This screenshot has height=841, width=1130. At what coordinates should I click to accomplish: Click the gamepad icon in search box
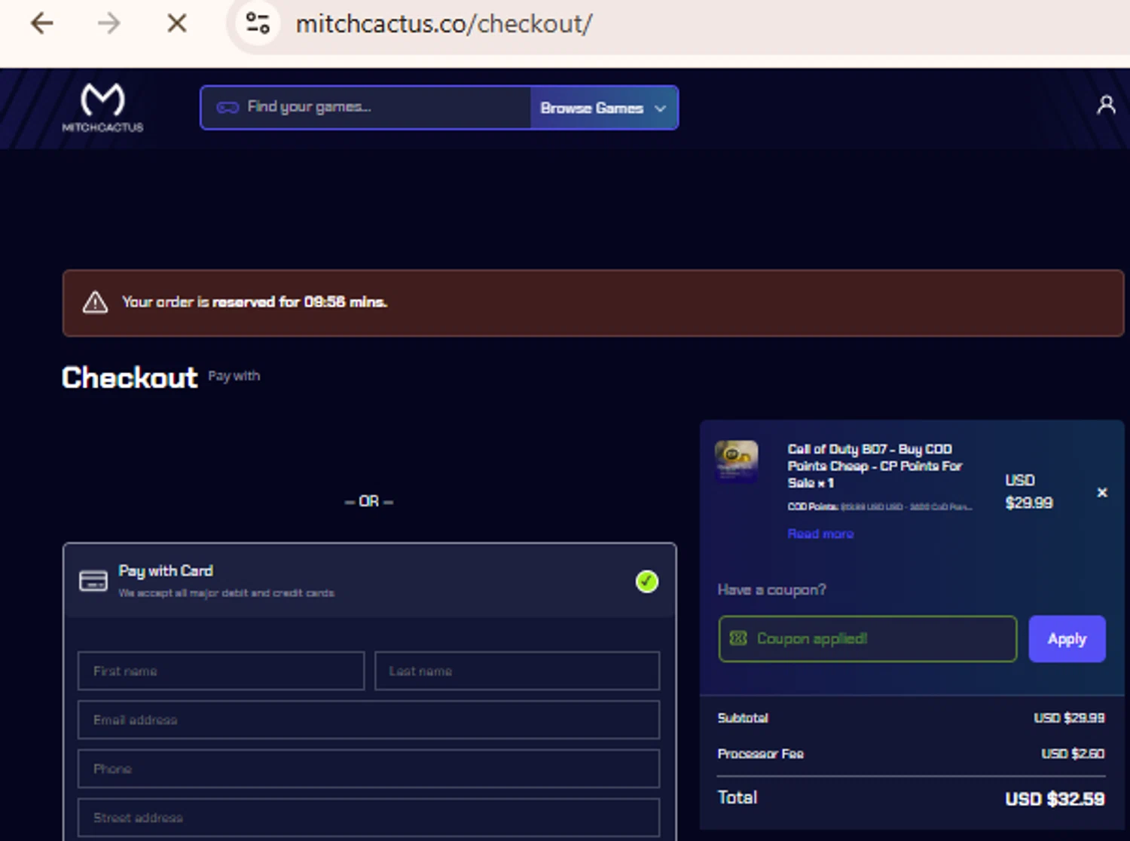click(x=228, y=108)
